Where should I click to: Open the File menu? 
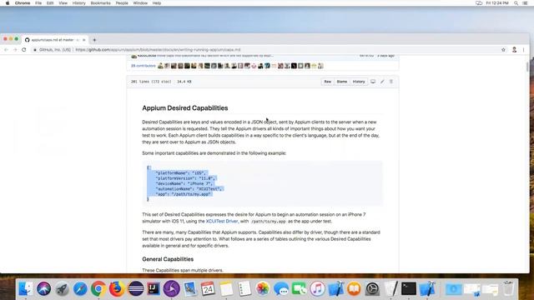point(38,3)
